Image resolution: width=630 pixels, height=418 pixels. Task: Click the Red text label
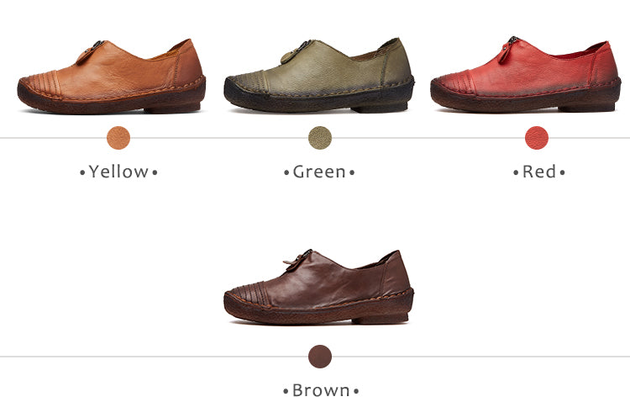(x=539, y=172)
